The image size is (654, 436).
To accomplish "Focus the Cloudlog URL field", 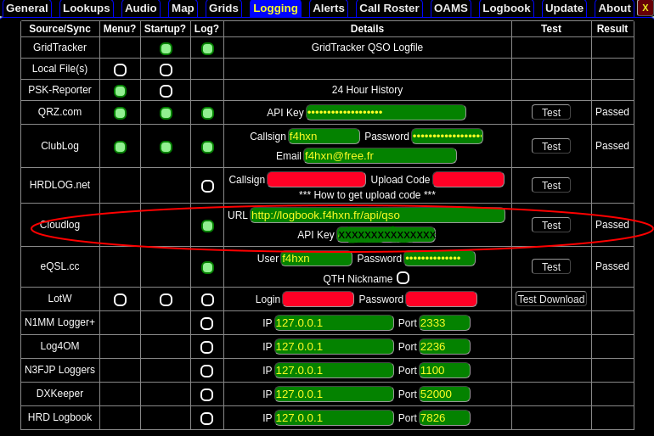I will (377, 215).
